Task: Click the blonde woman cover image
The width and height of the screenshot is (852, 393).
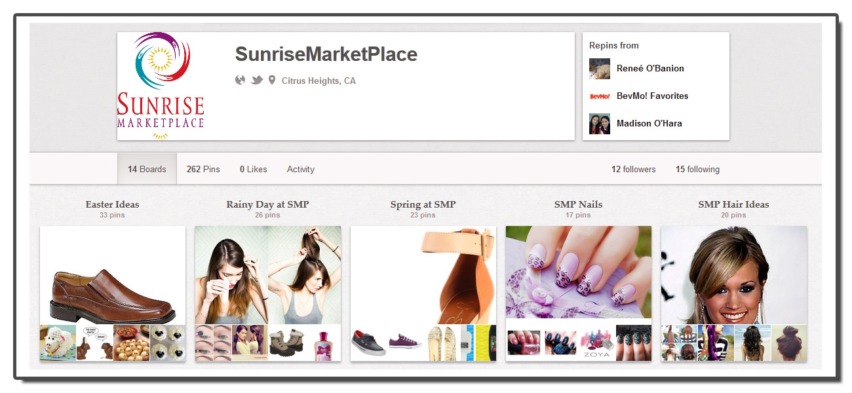Action: pyautogui.click(x=733, y=275)
